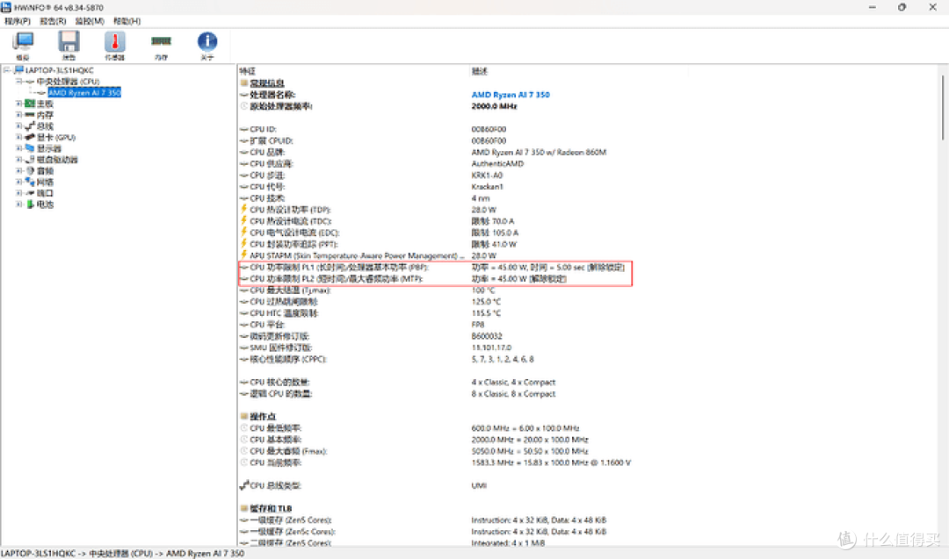Screen dimensions: 949x559
Task: Click the battery icon next to 电池
Action: point(30,204)
